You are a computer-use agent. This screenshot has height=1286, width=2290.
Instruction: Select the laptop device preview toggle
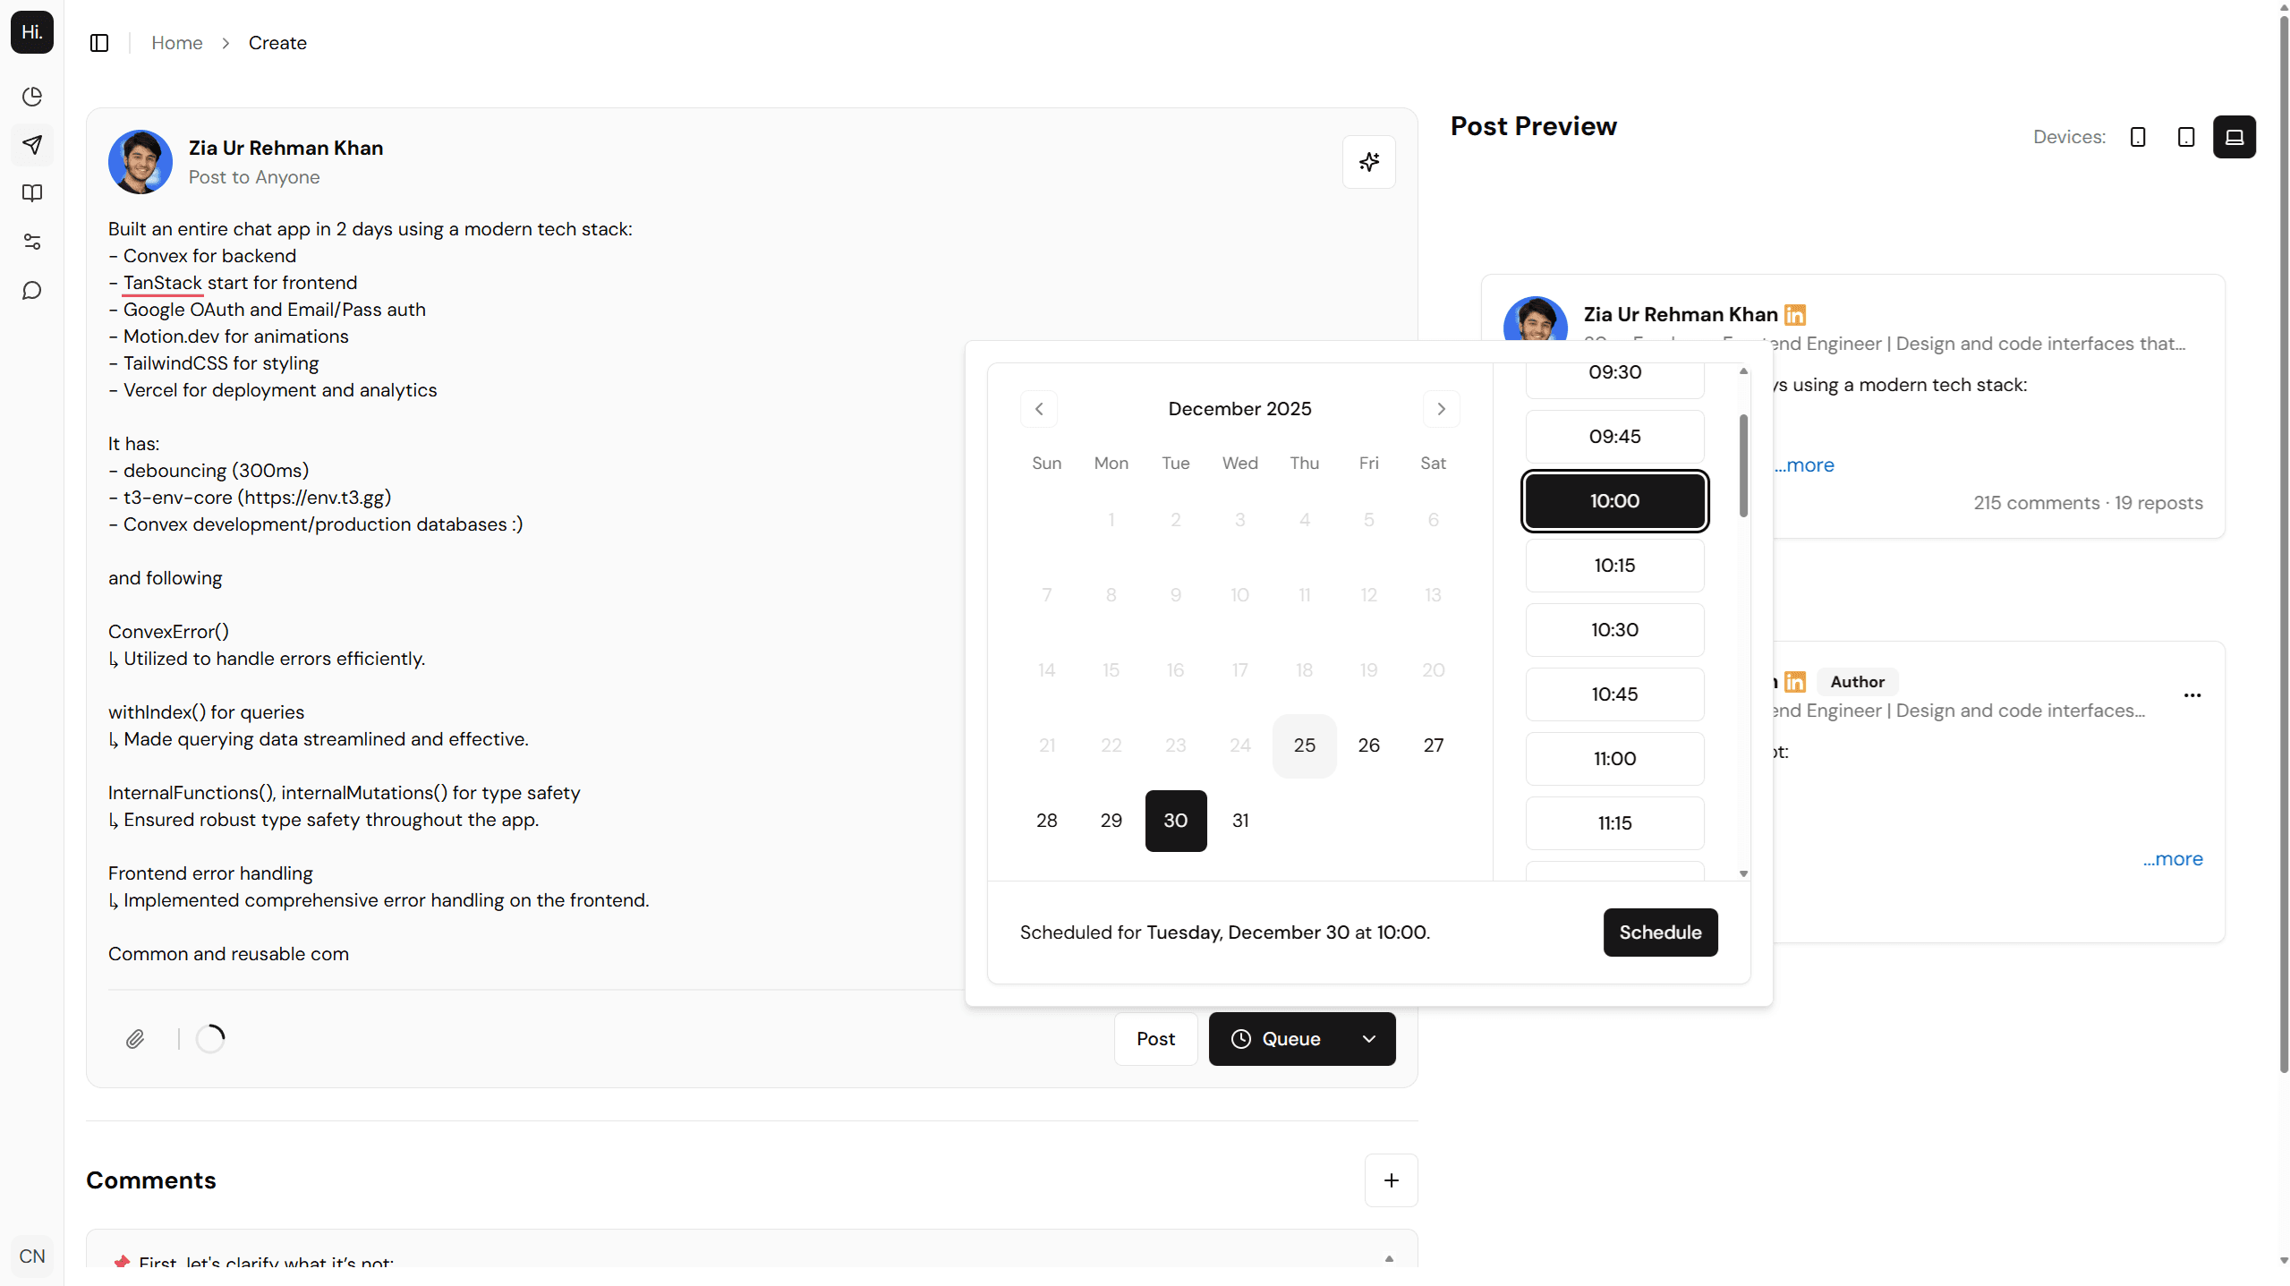pos(2235,137)
